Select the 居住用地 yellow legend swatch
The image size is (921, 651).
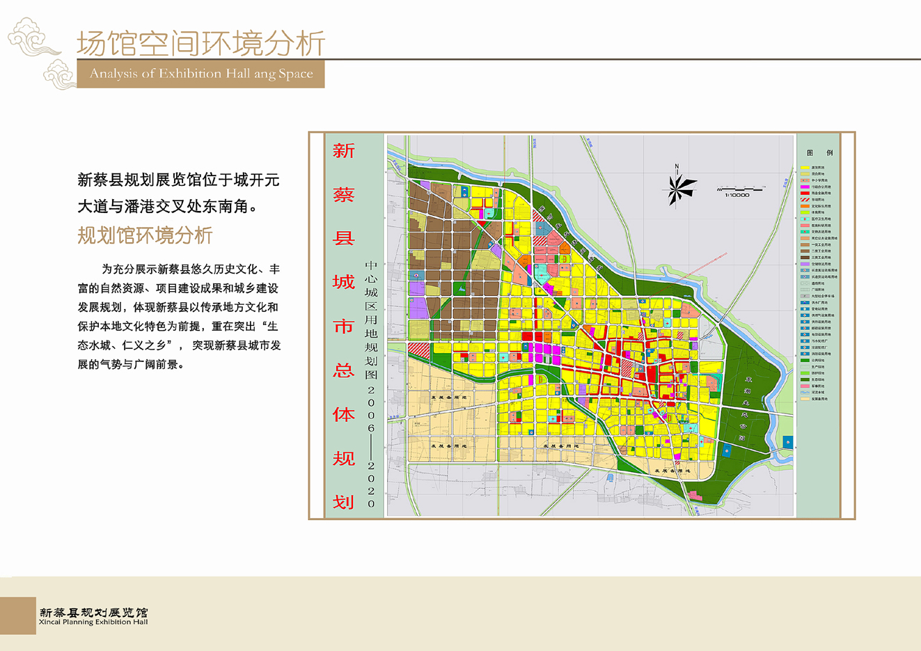[805, 167]
